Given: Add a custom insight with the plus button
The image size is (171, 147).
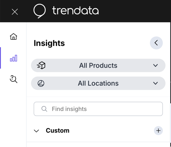Looking at the screenshot, I should [x=158, y=131].
